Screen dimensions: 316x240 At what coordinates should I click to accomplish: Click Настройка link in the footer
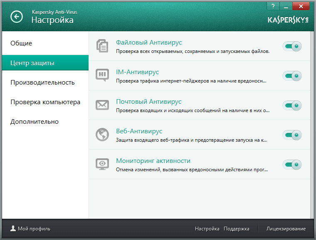tap(207, 229)
